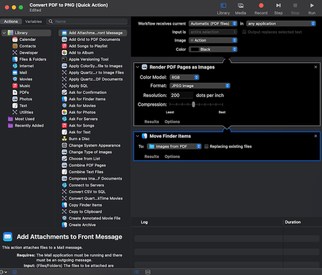Select the Internet category icon
Viewport: 322px width, 275px height.
coord(15,66)
